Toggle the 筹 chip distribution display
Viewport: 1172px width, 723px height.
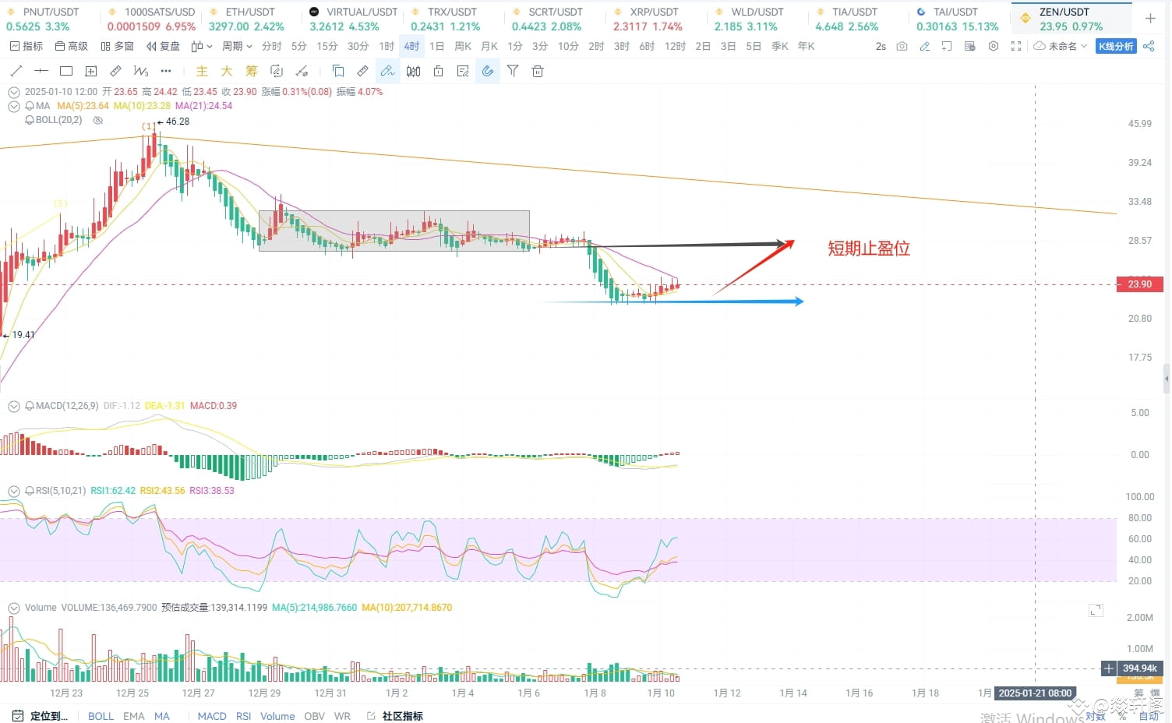(251, 71)
